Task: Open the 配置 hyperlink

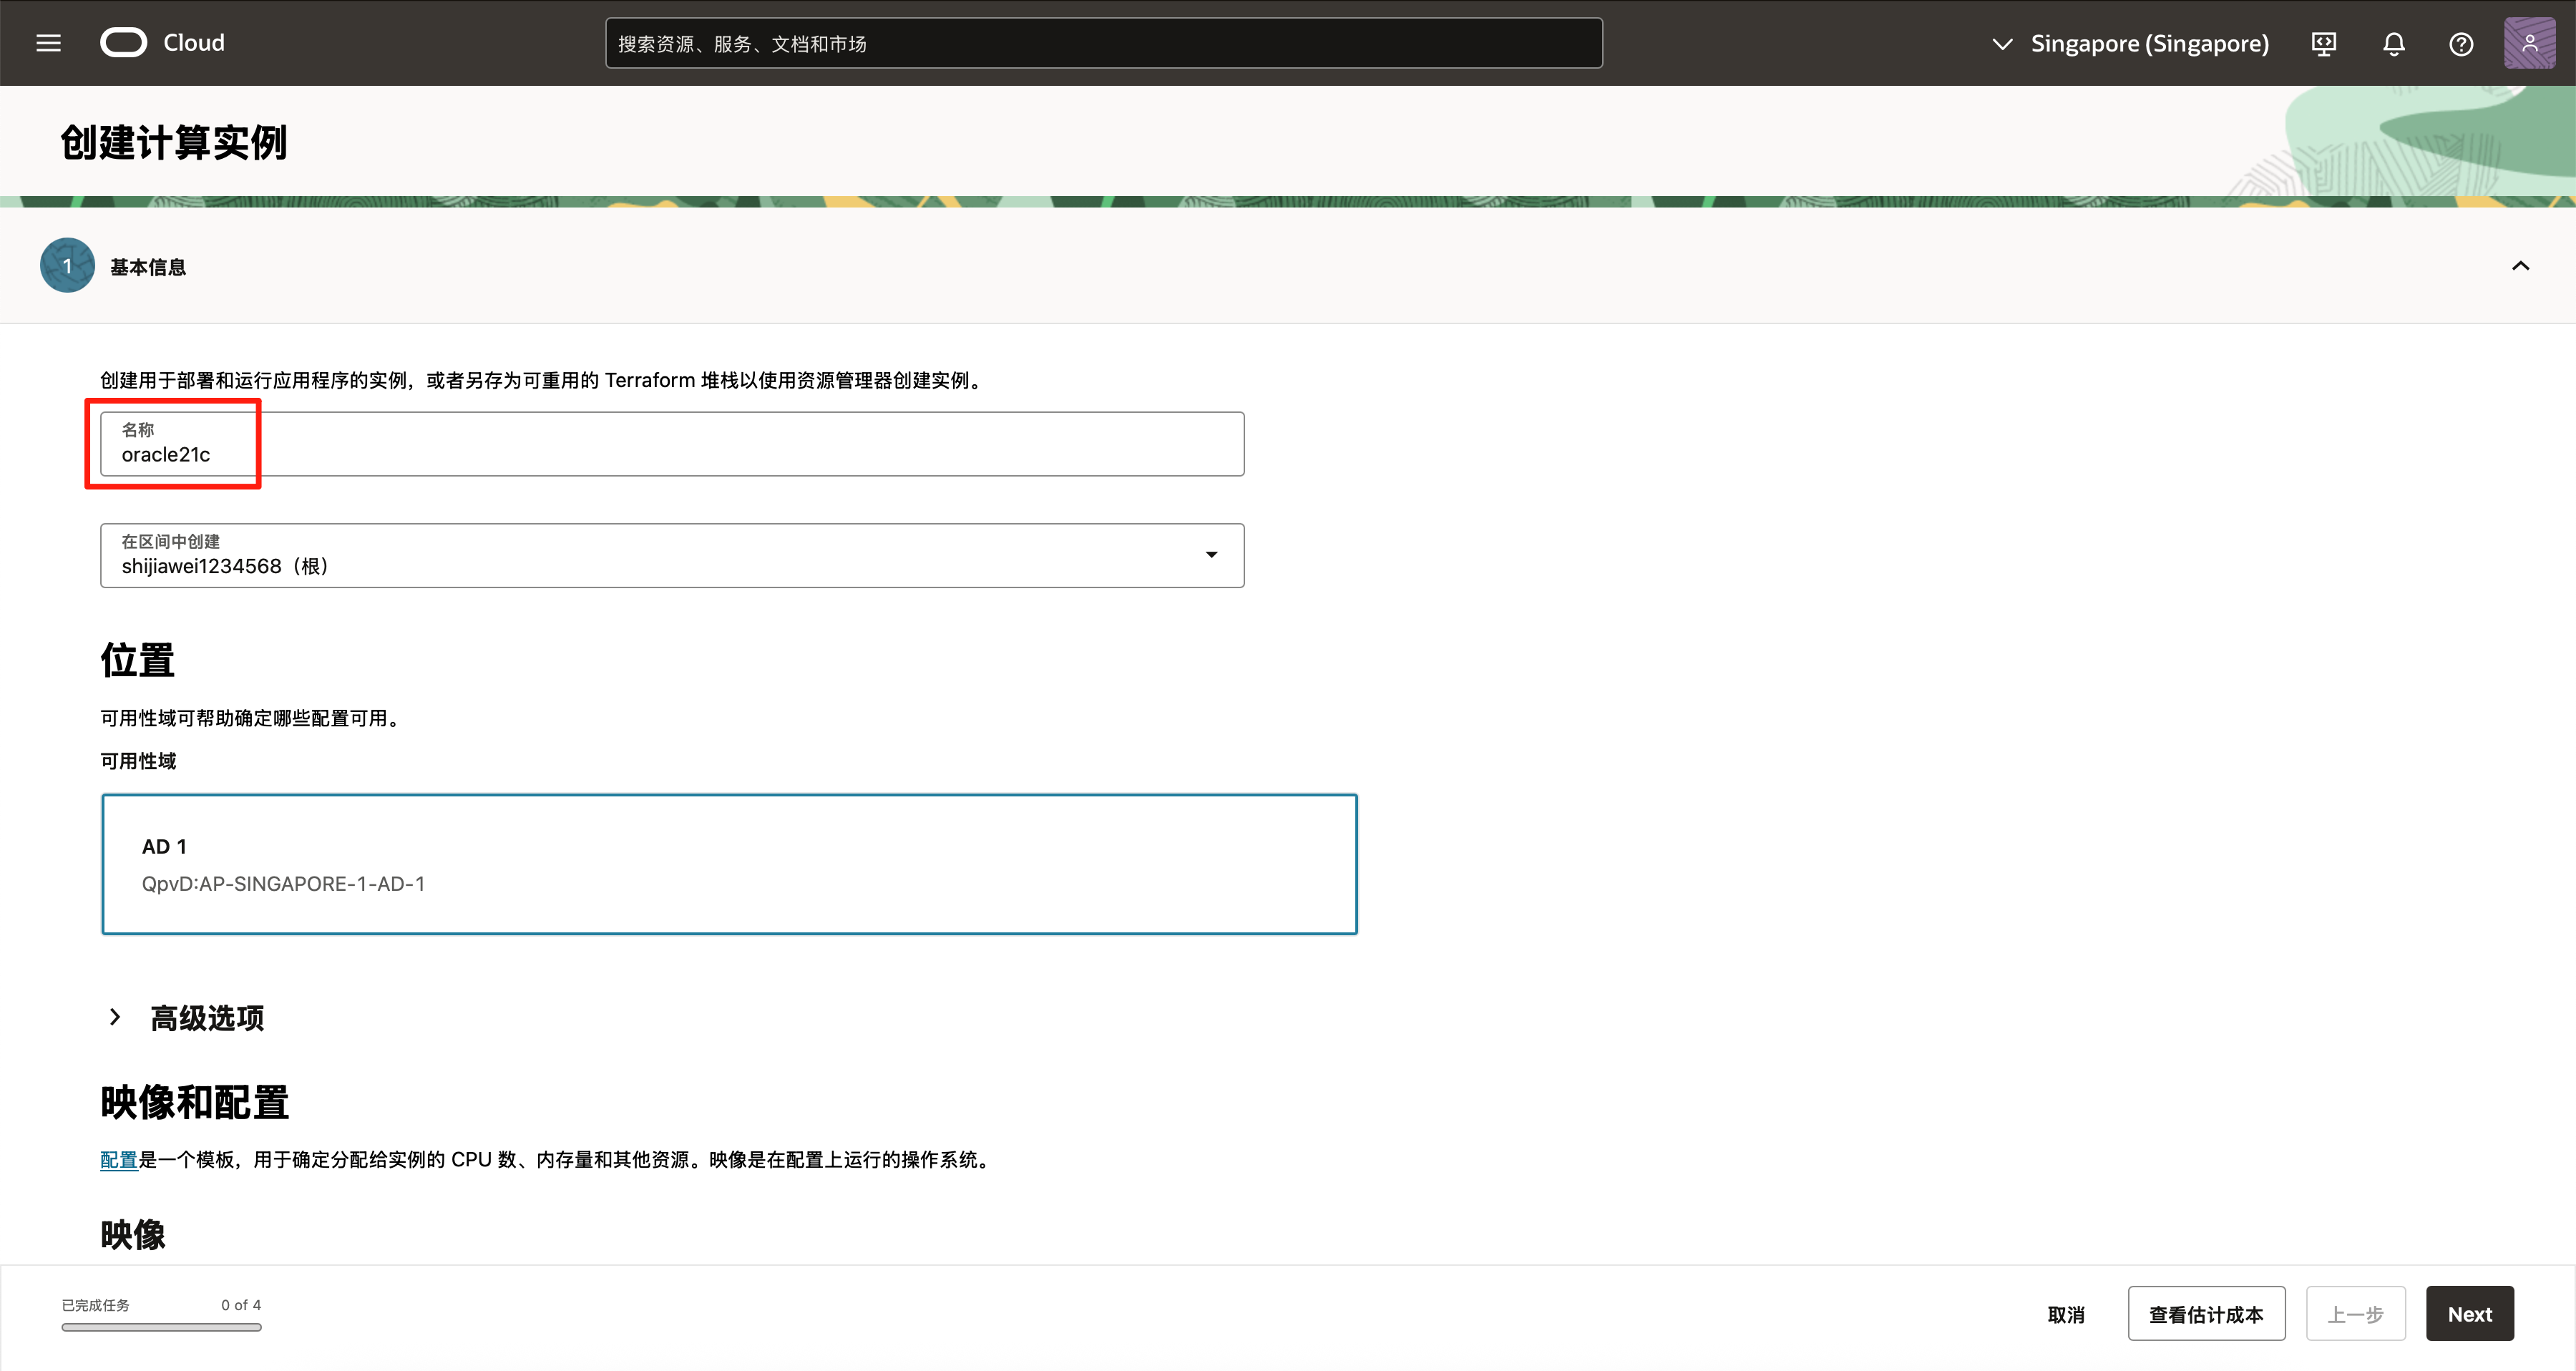Action: click(118, 1160)
